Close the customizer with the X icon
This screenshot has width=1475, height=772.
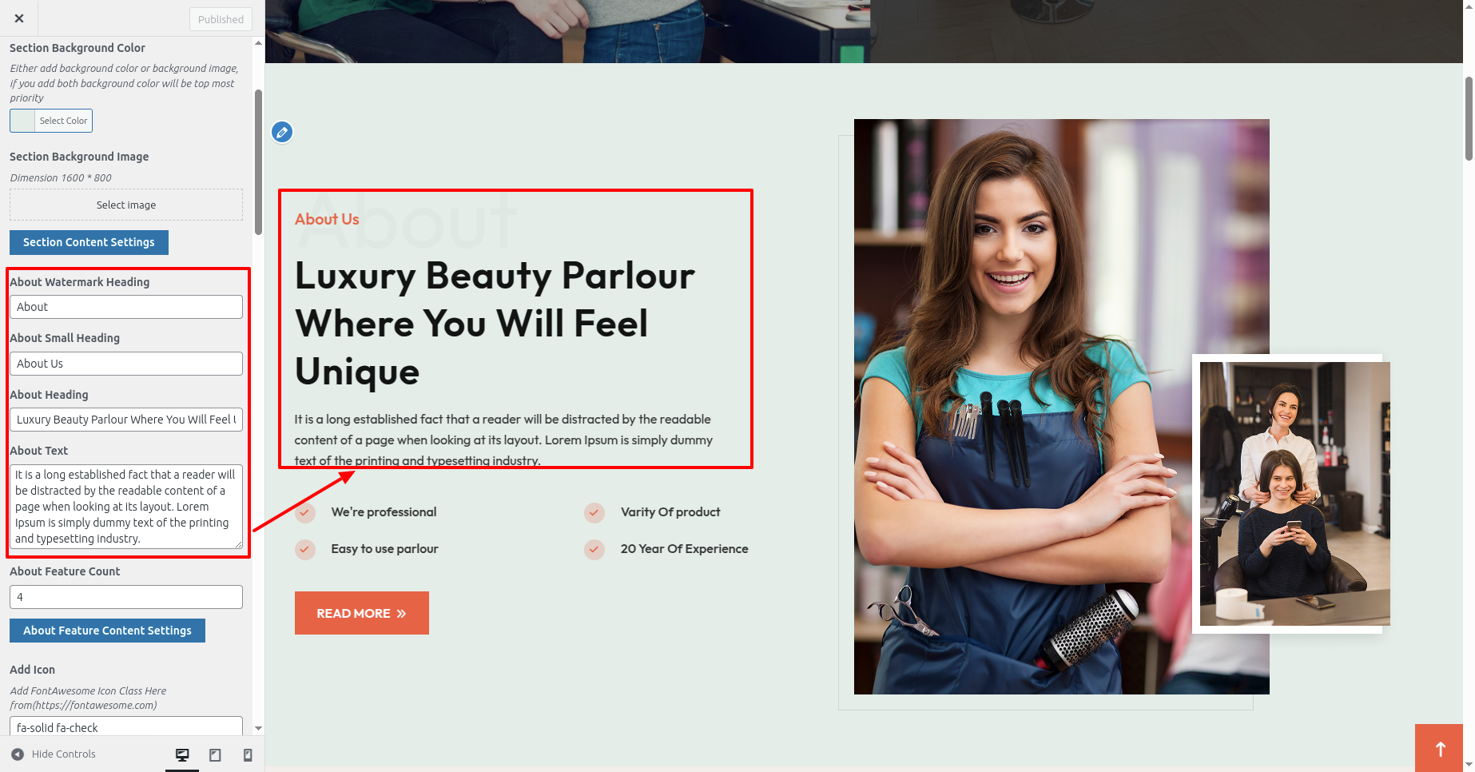tap(19, 18)
